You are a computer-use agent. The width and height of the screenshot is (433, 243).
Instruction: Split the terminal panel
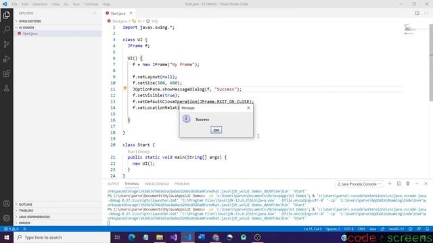(399, 184)
